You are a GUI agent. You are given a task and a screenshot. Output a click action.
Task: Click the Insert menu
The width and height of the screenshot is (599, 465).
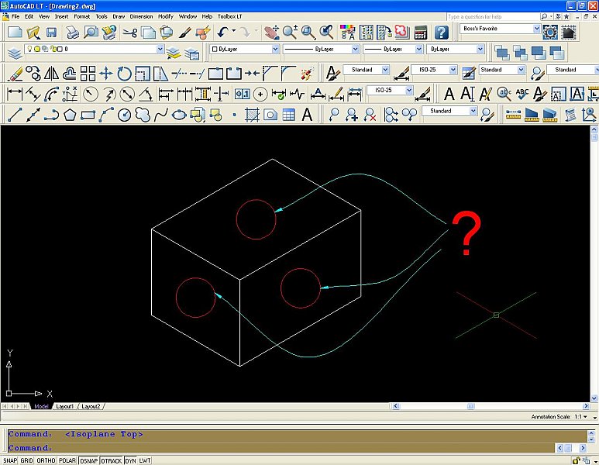coord(61,16)
